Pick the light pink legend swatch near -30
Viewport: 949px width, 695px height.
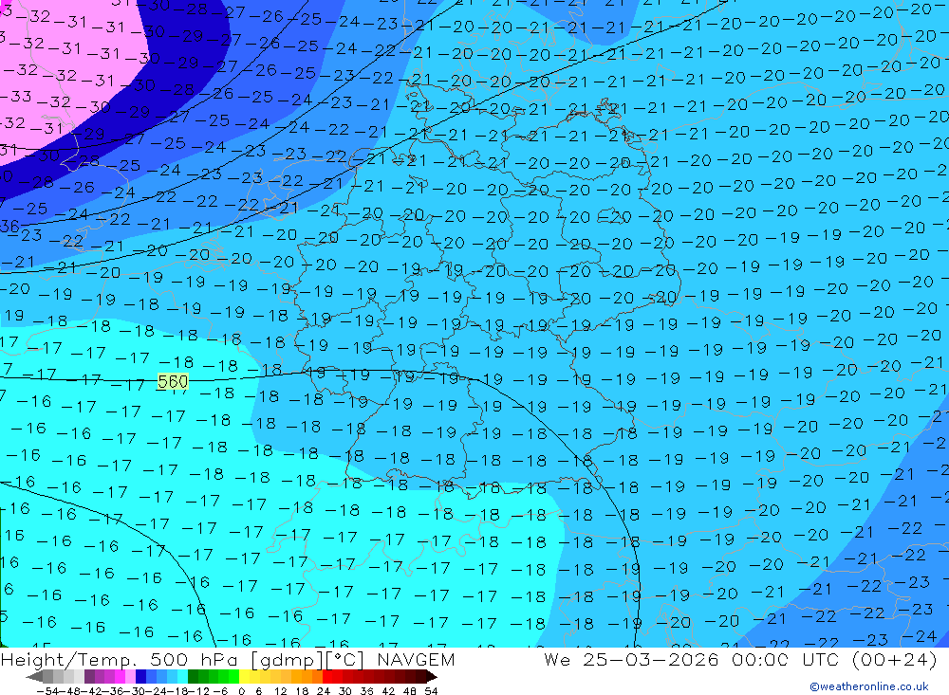(x=130, y=676)
